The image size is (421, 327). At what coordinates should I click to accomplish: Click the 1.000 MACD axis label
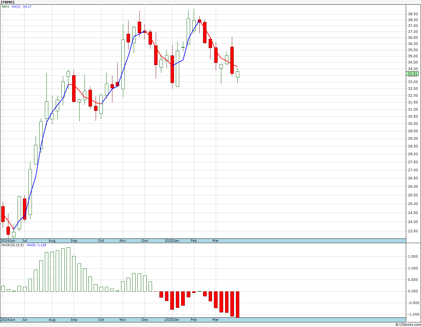pyautogui.click(x=413, y=268)
